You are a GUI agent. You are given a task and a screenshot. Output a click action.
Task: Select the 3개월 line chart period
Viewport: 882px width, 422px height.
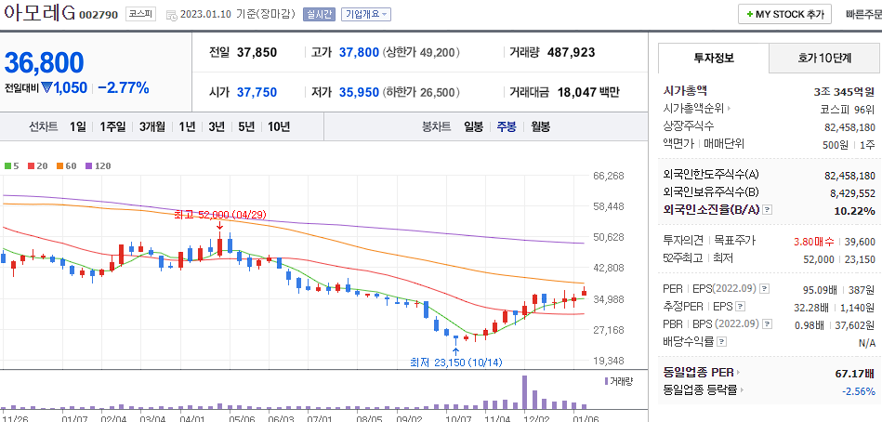click(152, 126)
